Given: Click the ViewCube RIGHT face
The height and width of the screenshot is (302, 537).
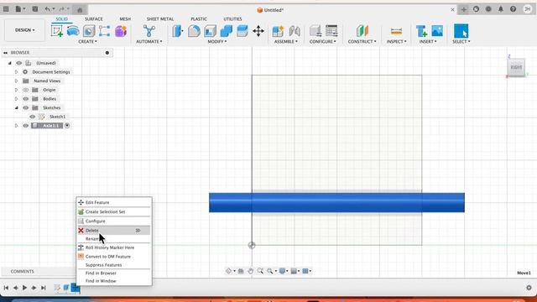Looking at the screenshot, I should pyautogui.click(x=516, y=67).
